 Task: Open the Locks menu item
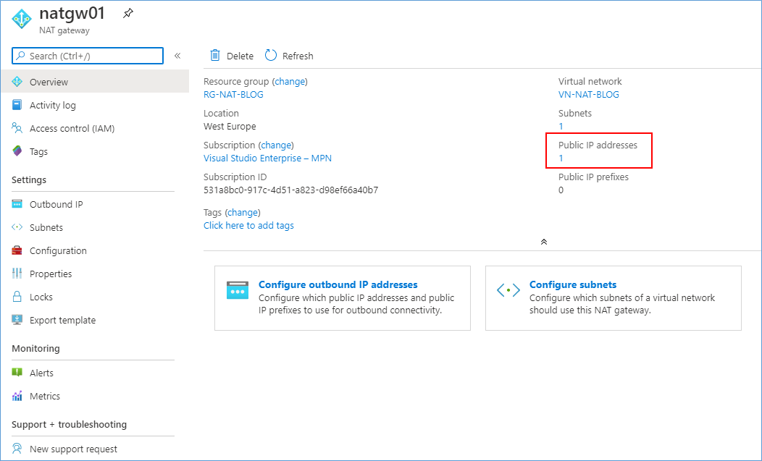pyautogui.click(x=41, y=297)
